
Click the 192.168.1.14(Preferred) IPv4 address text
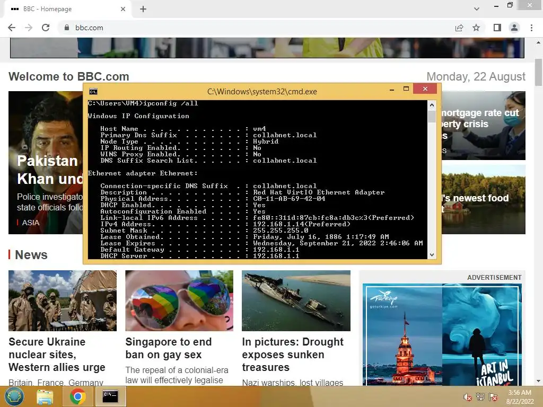(x=302, y=224)
